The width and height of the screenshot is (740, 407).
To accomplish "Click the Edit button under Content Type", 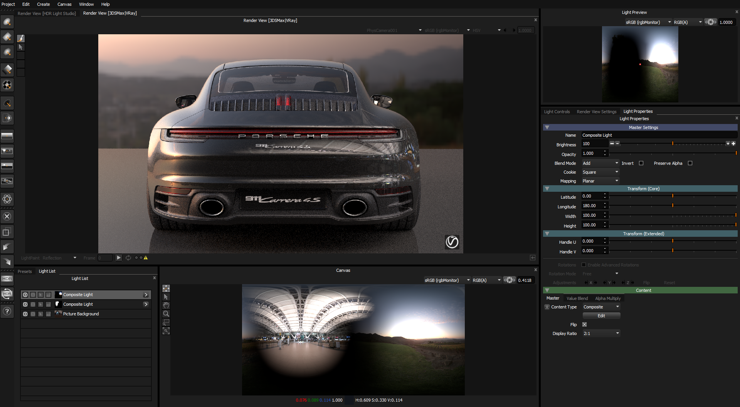I will 601,316.
